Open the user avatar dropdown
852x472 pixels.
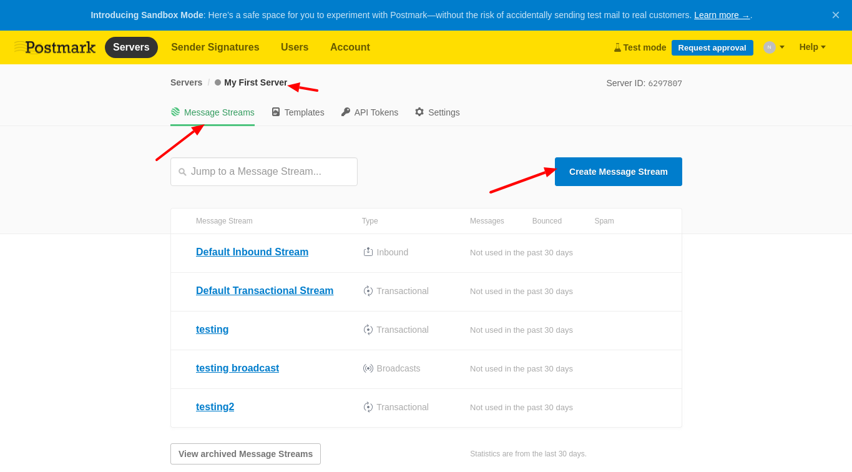click(x=774, y=47)
